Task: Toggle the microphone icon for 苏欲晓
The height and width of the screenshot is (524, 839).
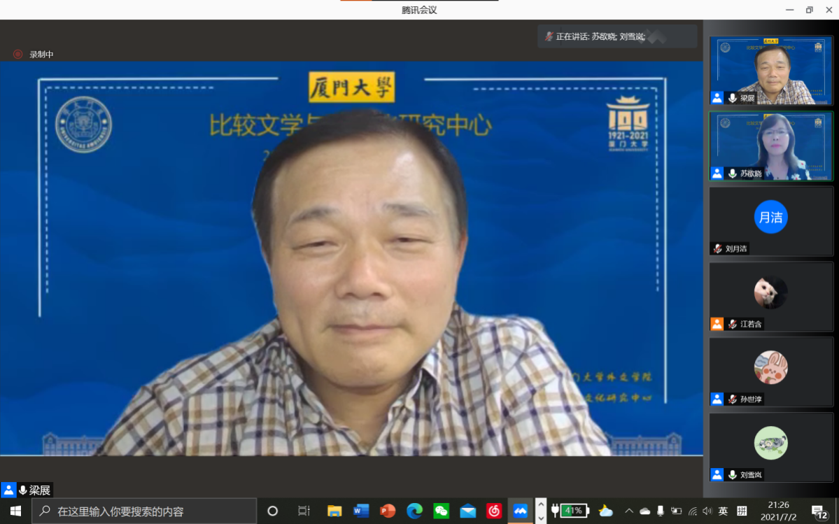Action: pyautogui.click(x=733, y=174)
